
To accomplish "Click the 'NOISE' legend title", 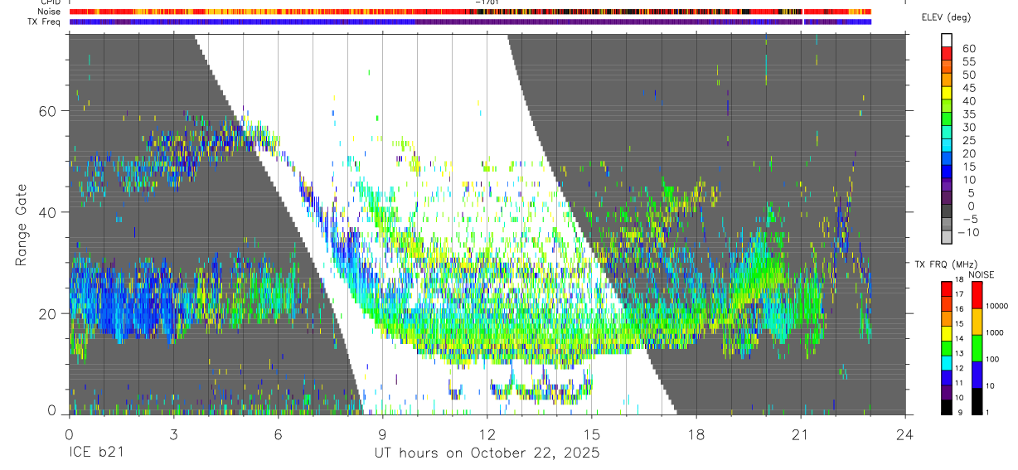I will (x=981, y=274).
